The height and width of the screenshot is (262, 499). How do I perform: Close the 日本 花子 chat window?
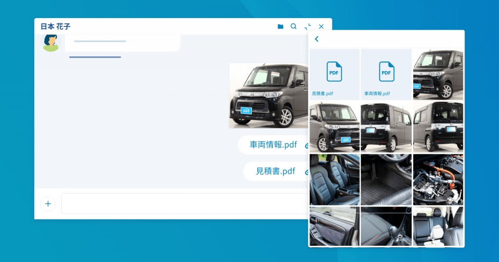[x=322, y=27]
